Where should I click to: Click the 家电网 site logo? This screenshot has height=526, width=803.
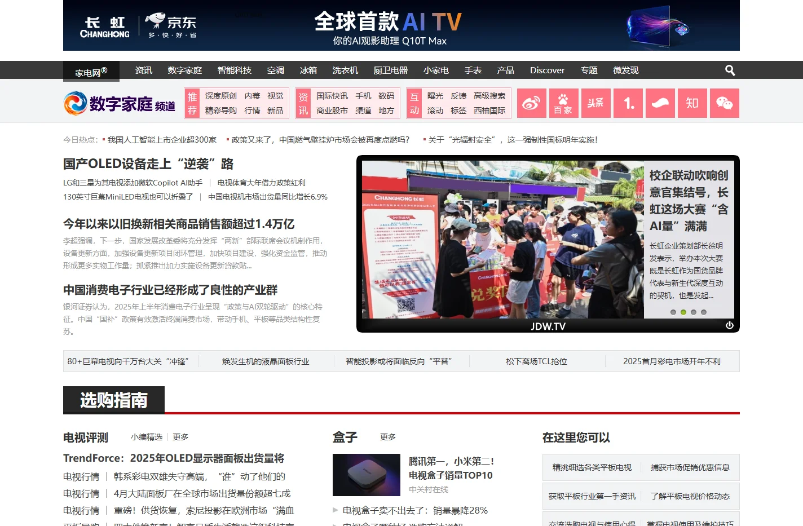point(91,71)
